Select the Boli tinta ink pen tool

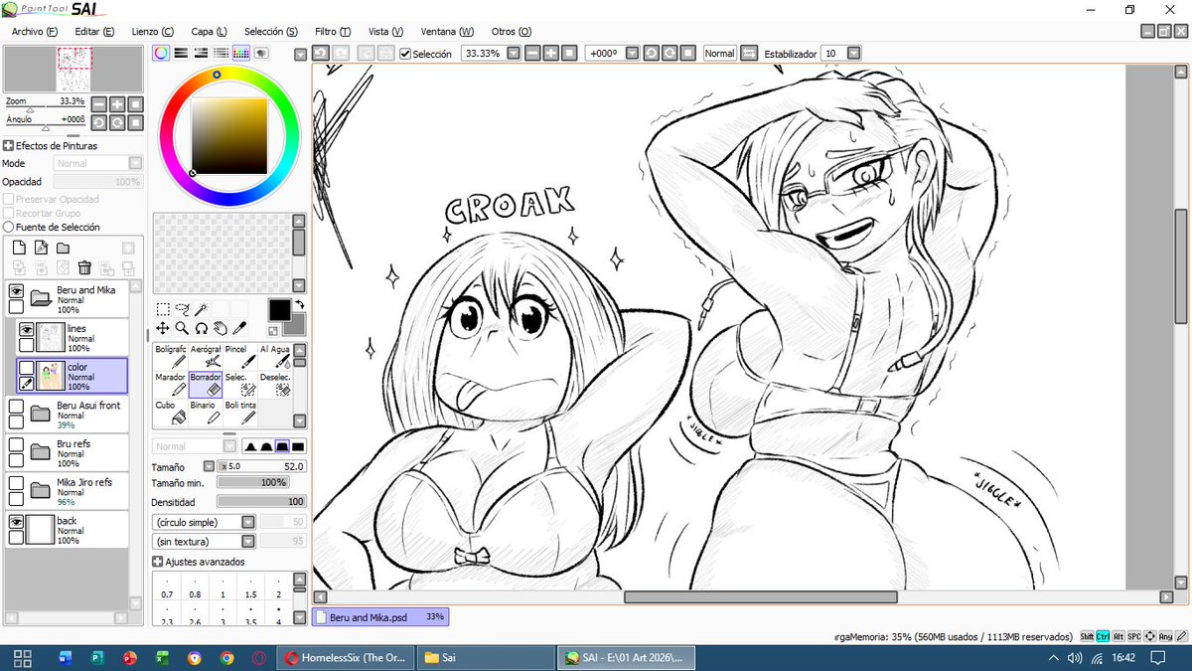click(240, 412)
